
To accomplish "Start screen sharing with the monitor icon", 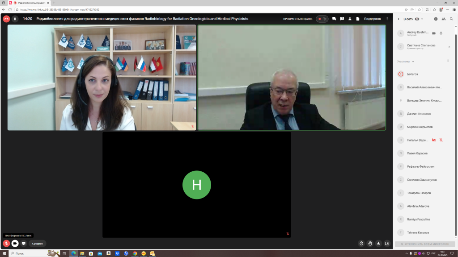I will click(x=24, y=243).
